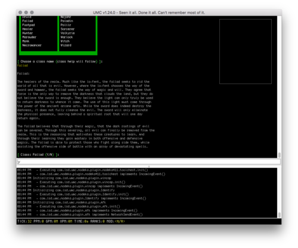Click the line starting "The healers of the realm"
The width and height of the screenshot is (298, 248).
(83, 81)
